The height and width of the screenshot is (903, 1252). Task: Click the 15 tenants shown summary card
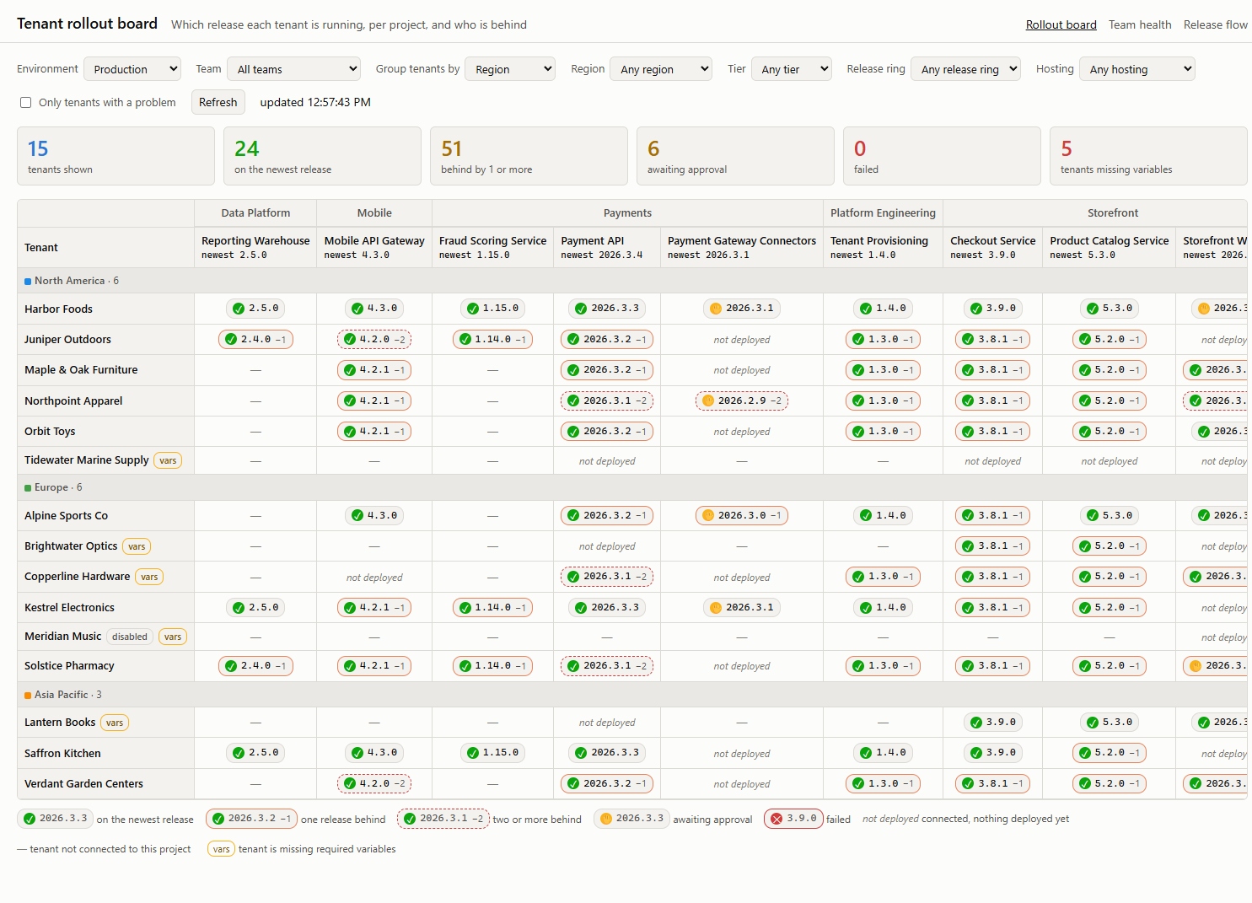click(x=116, y=156)
